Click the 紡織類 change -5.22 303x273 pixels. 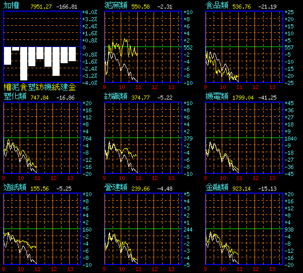click(165, 98)
